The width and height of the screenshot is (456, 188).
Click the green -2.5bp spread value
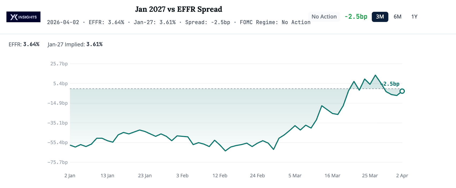pos(356,17)
